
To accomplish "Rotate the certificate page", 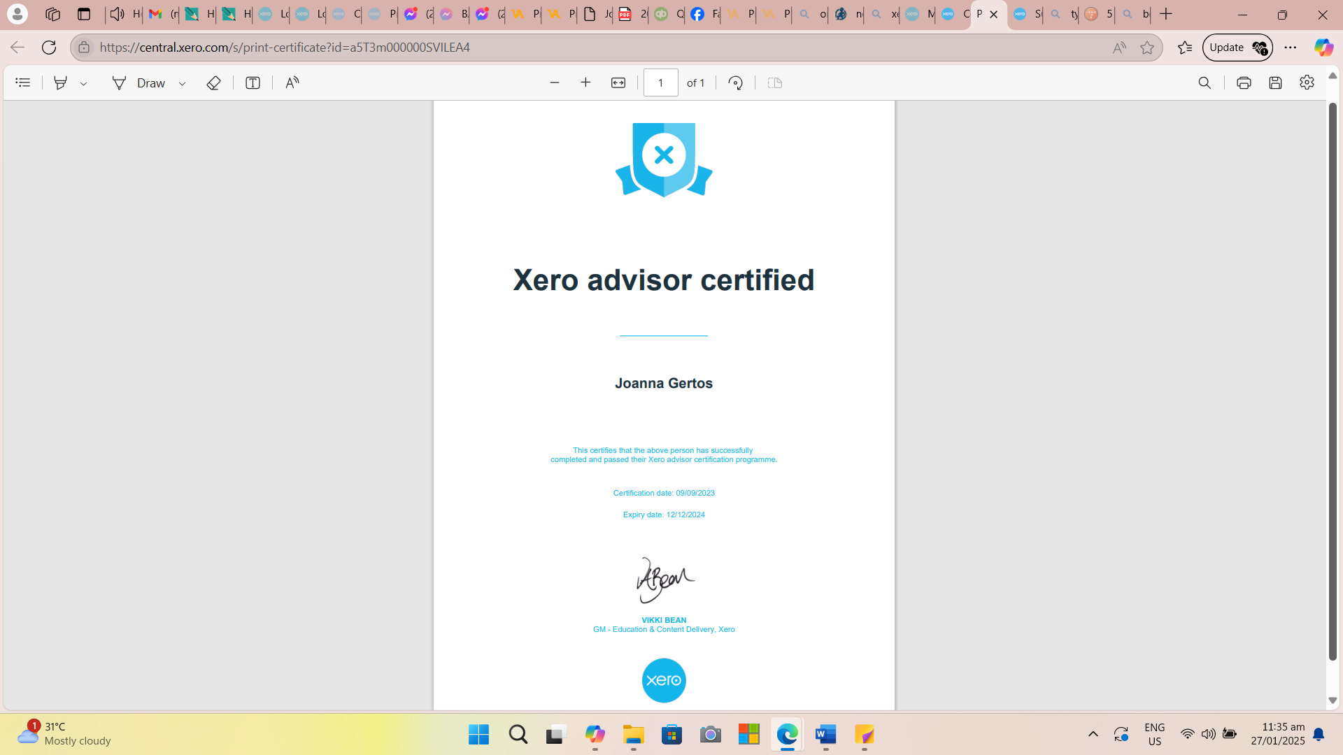I will (x=736, y=82).
